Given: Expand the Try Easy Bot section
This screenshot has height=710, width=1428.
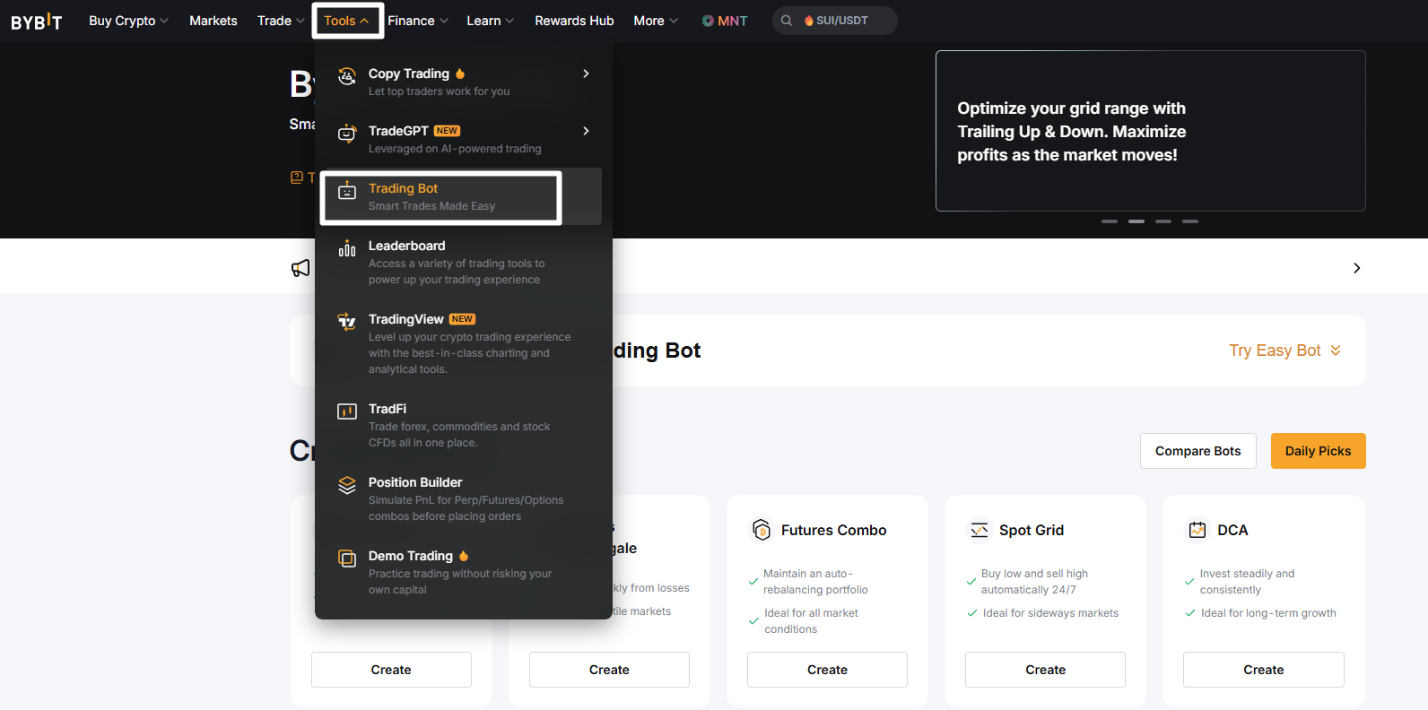Looking at the screenshot, I should [1285, 351].
